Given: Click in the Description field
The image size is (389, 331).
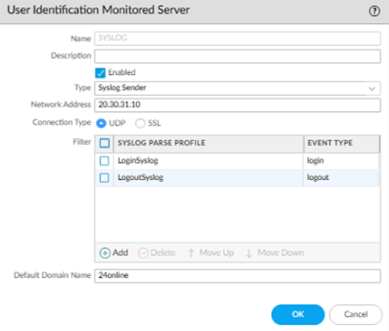Looking at the screenshot, I should tap(237, 56).
